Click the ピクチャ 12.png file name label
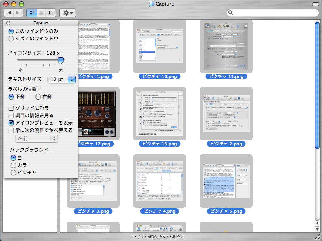Viewport: 322px width, 241px height. click(x=96, y=144)
